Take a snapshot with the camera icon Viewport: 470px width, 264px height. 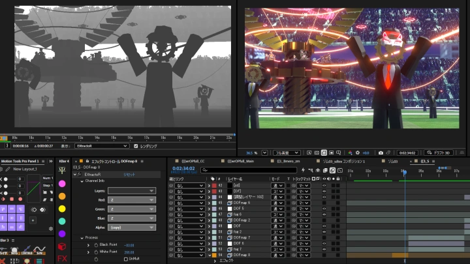pos(381,153)
